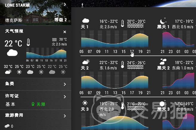Click the green license badge icon by 无限
196x130 pixels.
[x=33, y=104]
